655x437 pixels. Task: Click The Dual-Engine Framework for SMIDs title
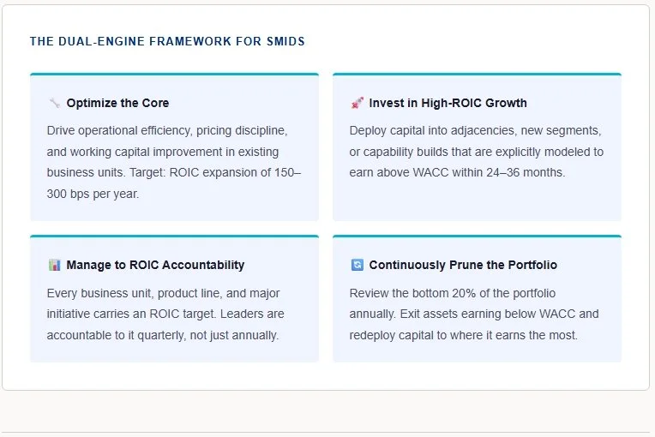pos(167,41)
